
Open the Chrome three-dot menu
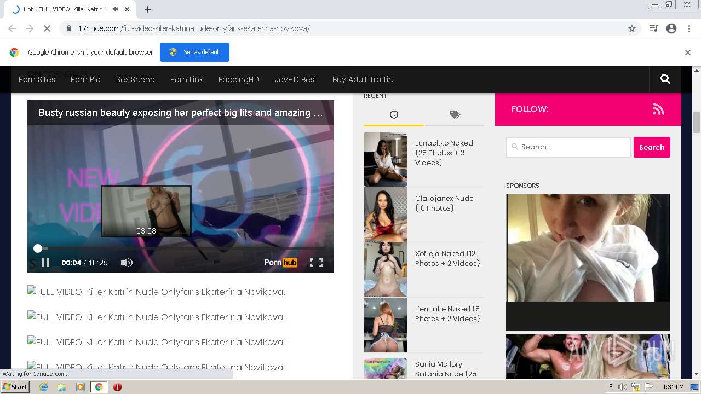pyautogui.click(x=689, y=28)
